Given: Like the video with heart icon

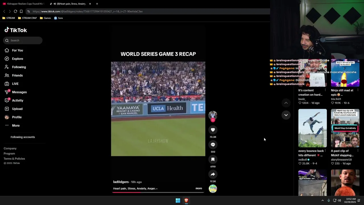Looking at the screenshot, I should [213, 130].
